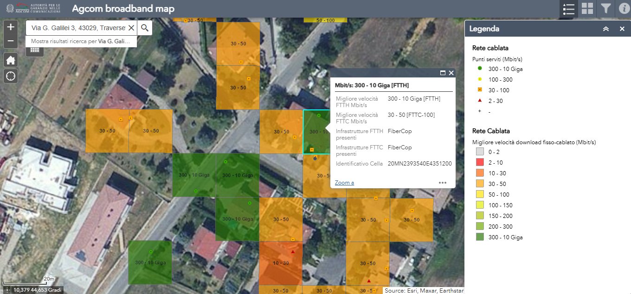Close the Legenda panel
This screenshot has width=631, height=294.
click(x=622, y=29)
